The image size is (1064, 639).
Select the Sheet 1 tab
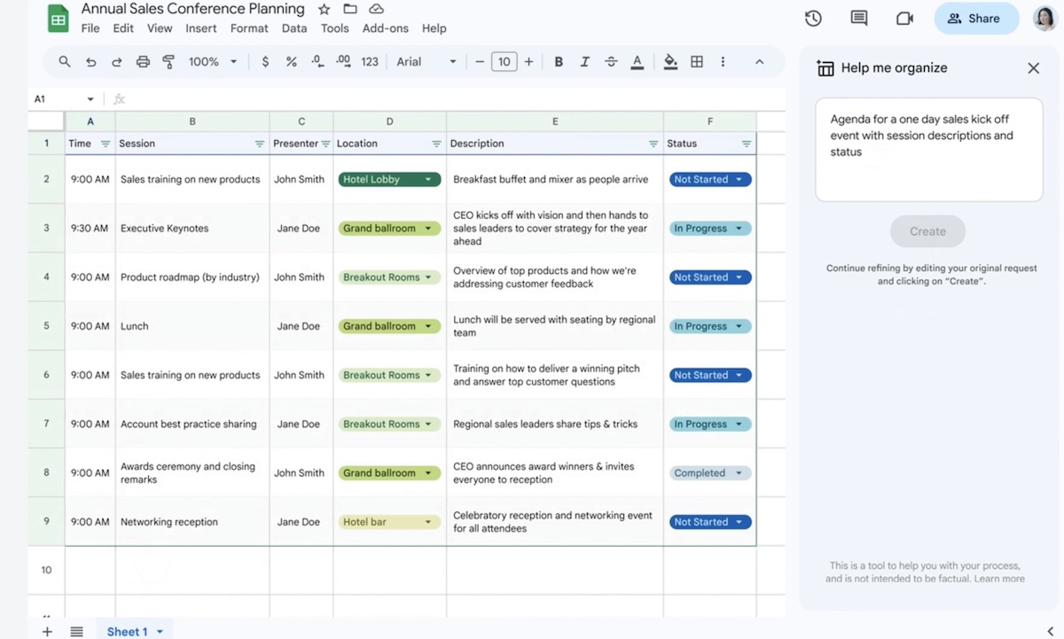[127, 631]
